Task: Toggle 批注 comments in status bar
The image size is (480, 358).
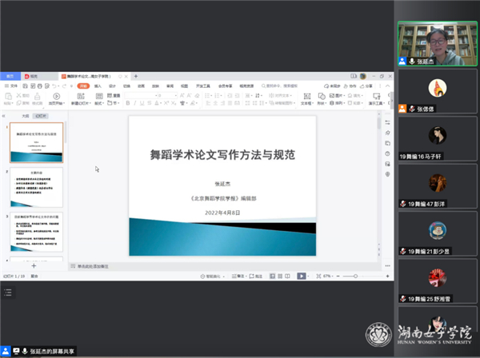Action: (x=256, y=276)
